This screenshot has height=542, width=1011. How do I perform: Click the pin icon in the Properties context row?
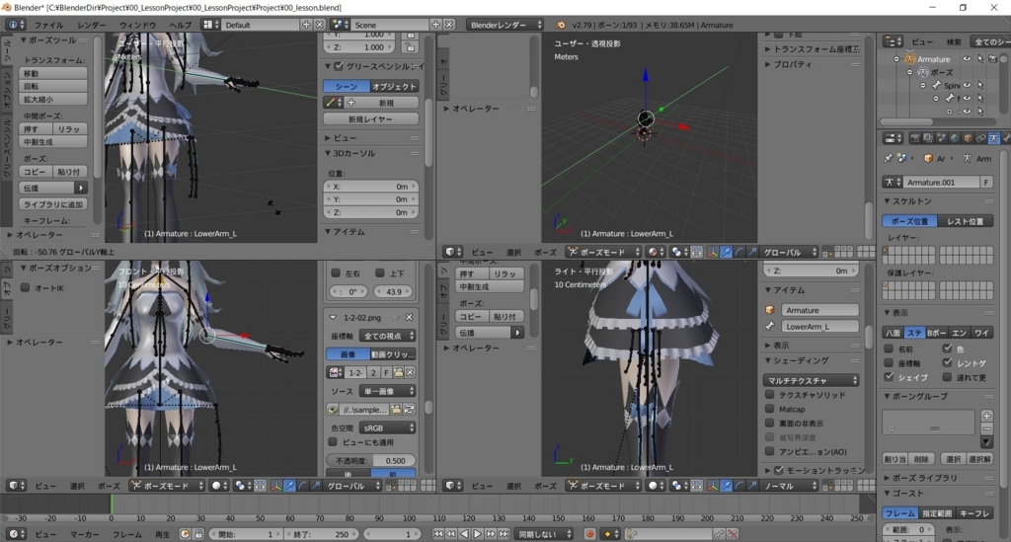888,159
